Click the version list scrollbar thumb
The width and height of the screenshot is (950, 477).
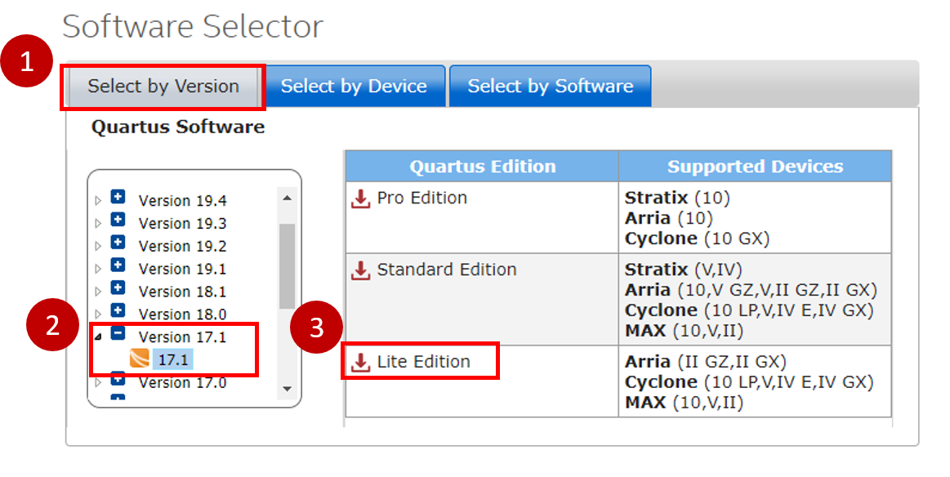pos(287,265)
